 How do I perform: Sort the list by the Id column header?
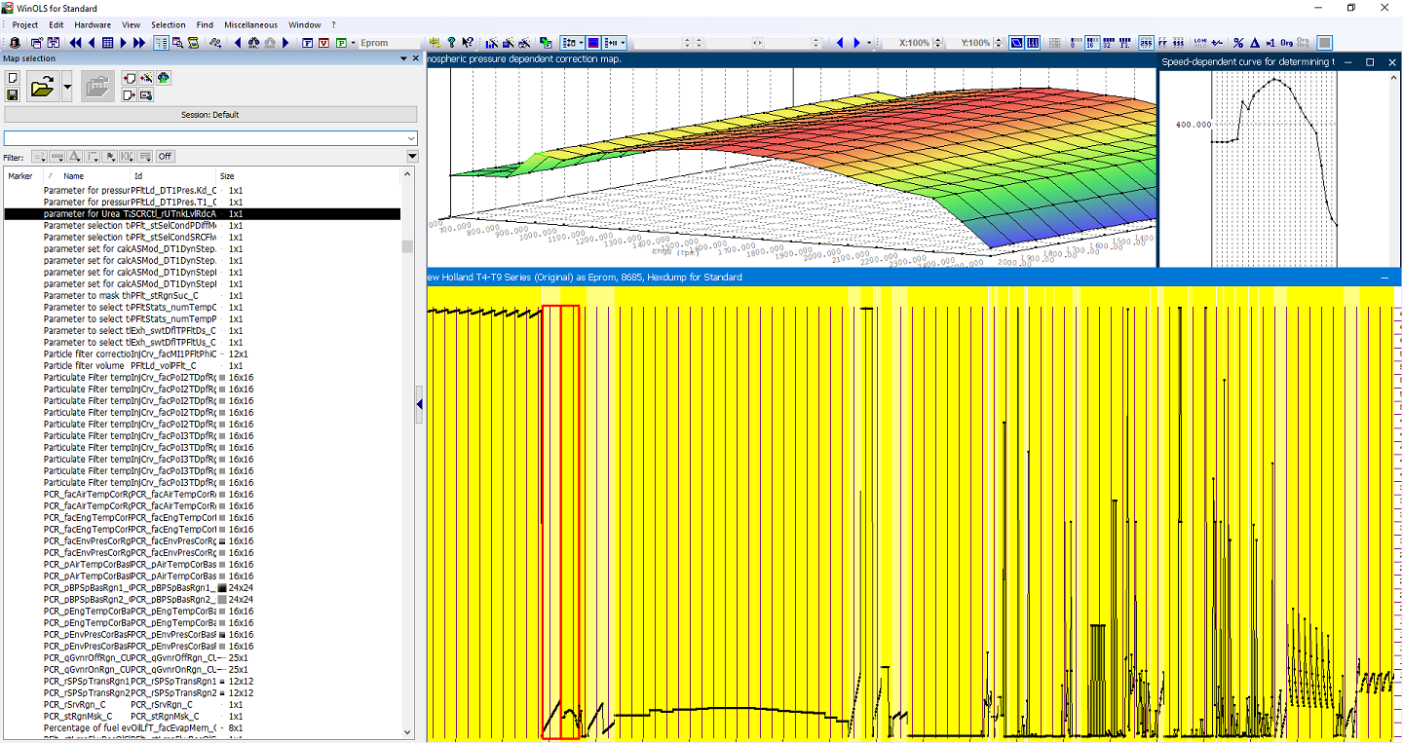173,176
